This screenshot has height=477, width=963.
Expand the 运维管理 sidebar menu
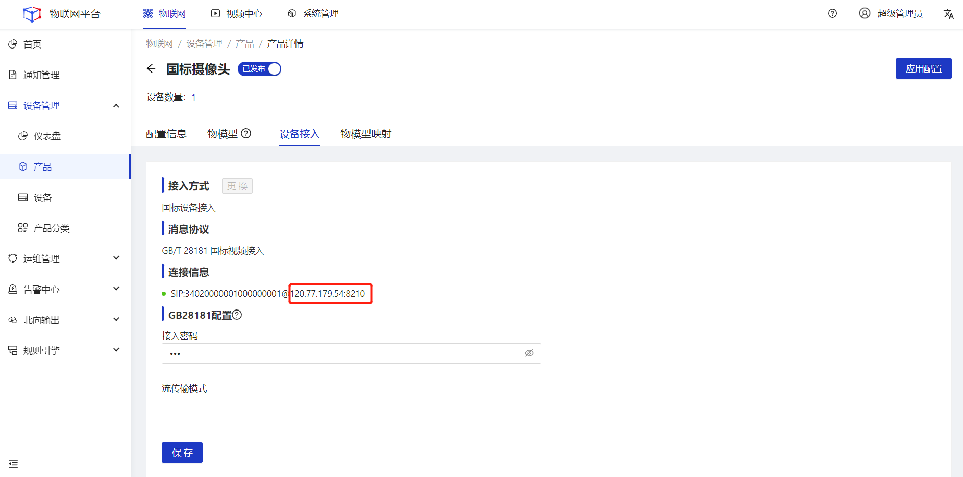click(116, 258)
